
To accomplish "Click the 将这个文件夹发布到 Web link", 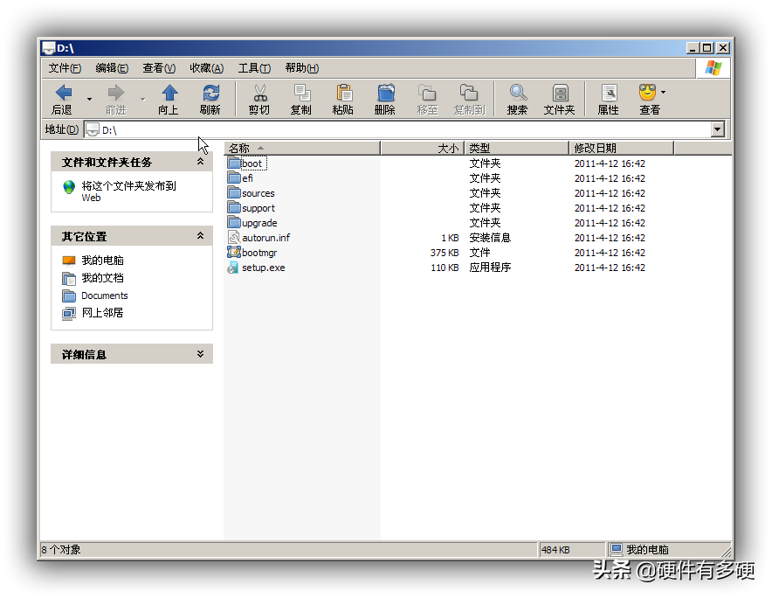I will tap(129, 191).
